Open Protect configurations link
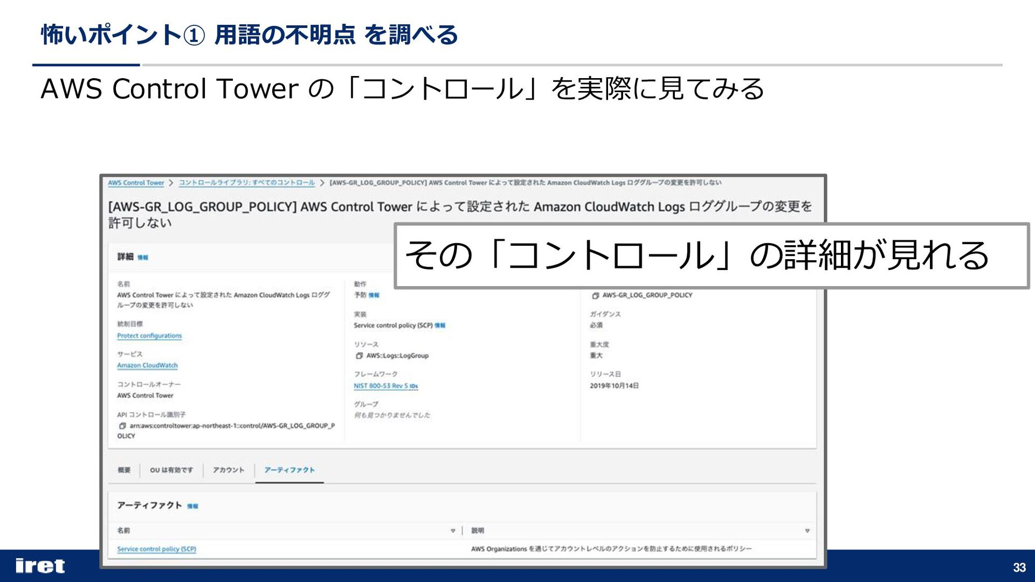This screenshot has height=582, width=1035. [149, 336]
